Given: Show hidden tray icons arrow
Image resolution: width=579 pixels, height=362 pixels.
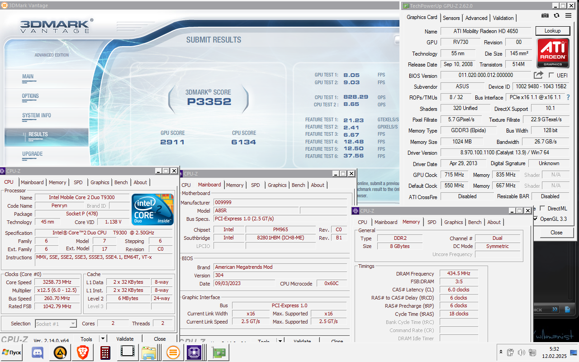Looking at the screenshot, I should [x=500, y=352].
